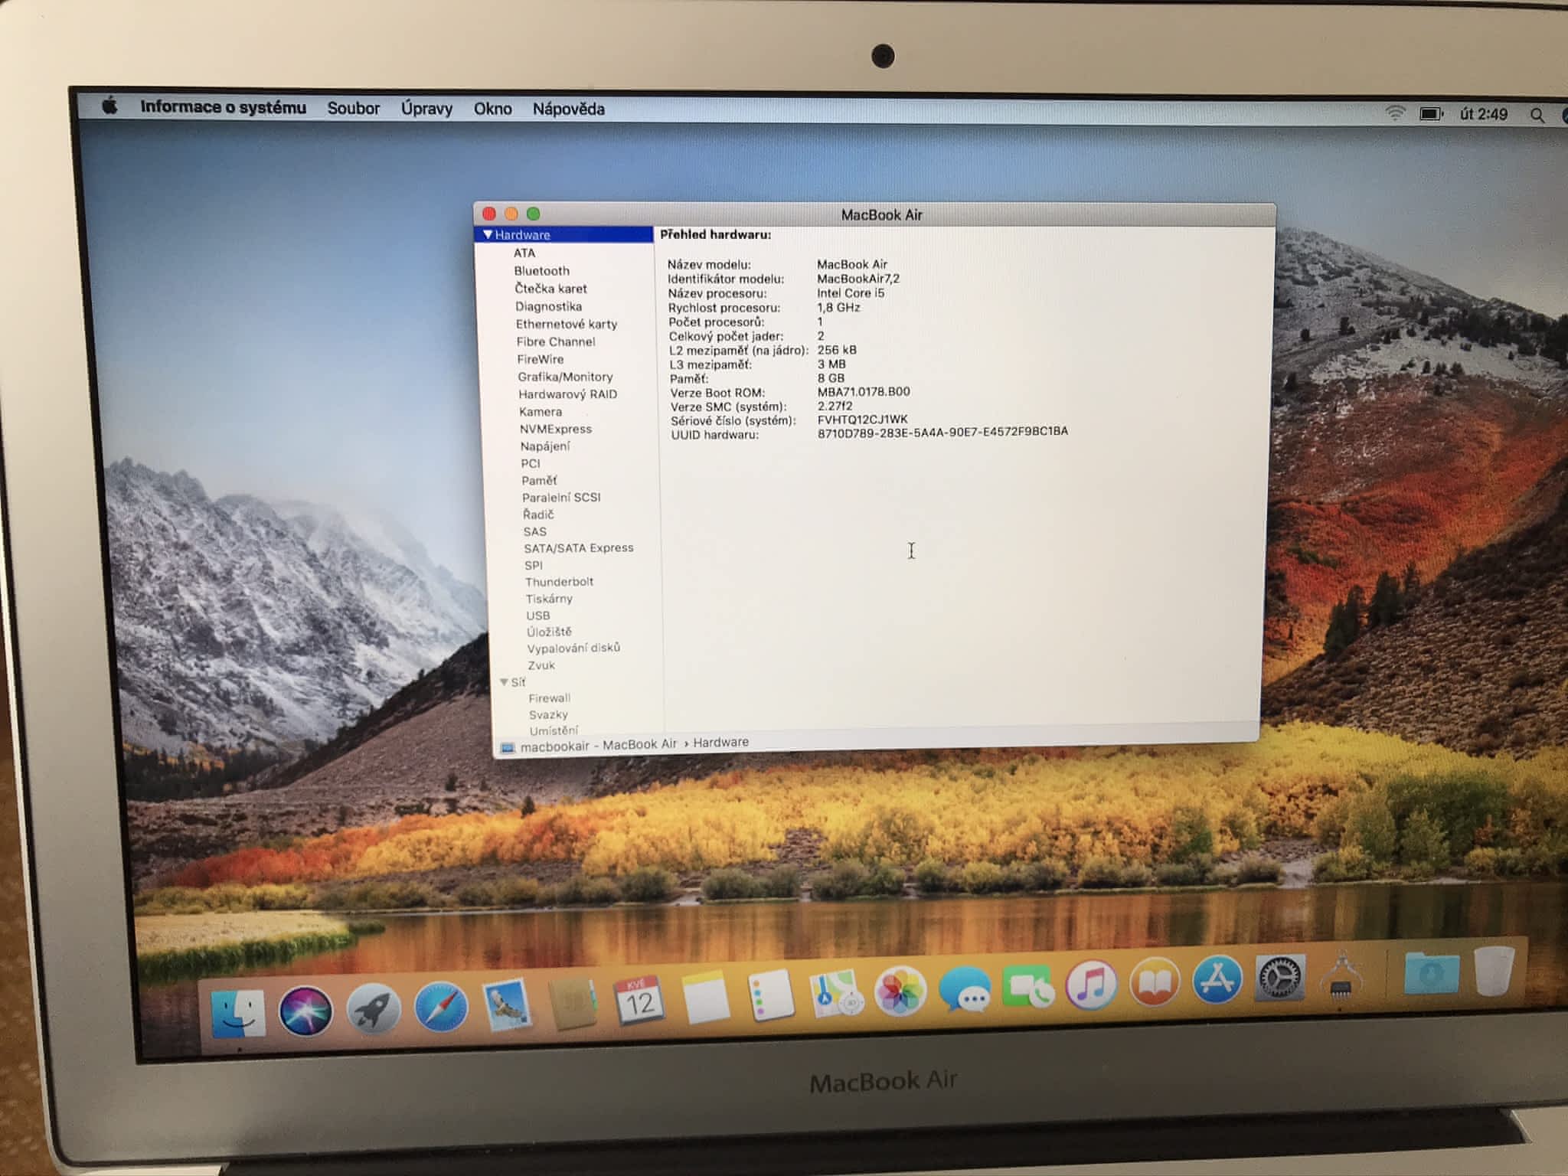Open the Soubor menu
This screenshot has height=1176, width=1568.
(x=353, y=108)
